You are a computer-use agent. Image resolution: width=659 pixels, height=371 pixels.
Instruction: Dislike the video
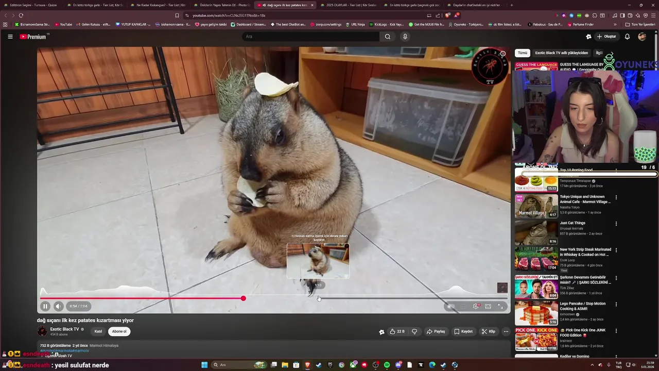tap(414, 331)
